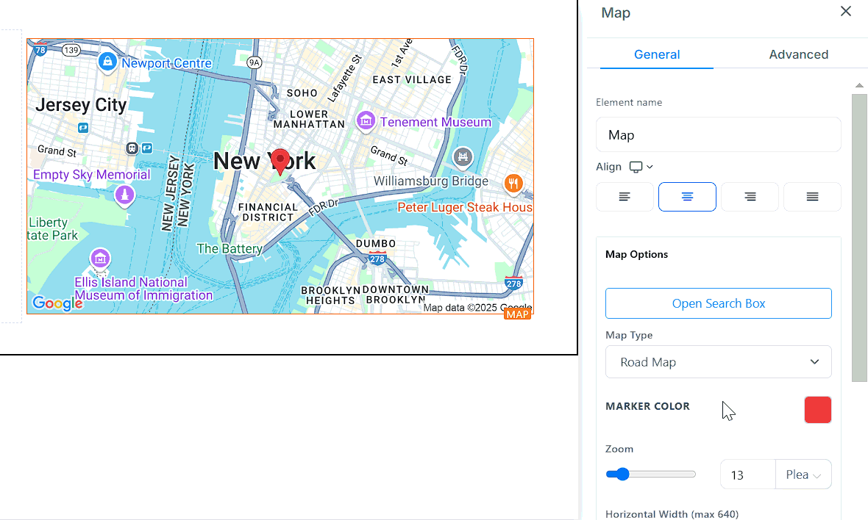The height and width of the screenshot is (520, 868).
Task: Click the Open Search Box button
Action: point(718,303)
